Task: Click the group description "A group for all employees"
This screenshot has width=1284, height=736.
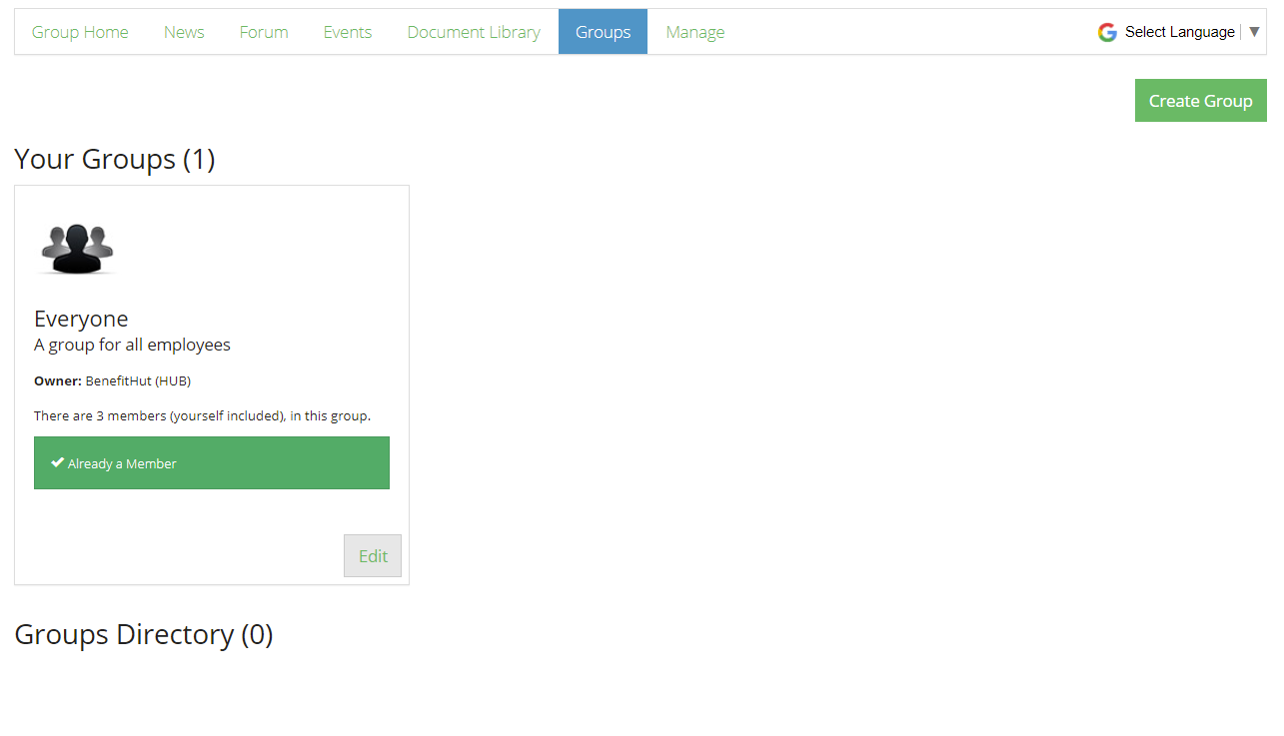Action: (x=132, y=345)
